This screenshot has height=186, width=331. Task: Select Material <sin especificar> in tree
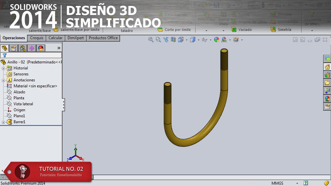tap(35, 86)
